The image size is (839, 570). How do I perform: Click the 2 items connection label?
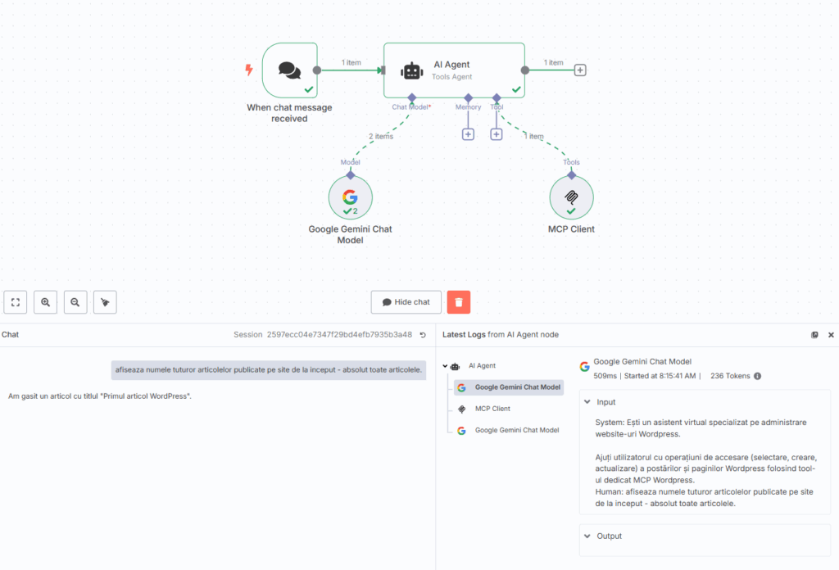coord(381,136)
